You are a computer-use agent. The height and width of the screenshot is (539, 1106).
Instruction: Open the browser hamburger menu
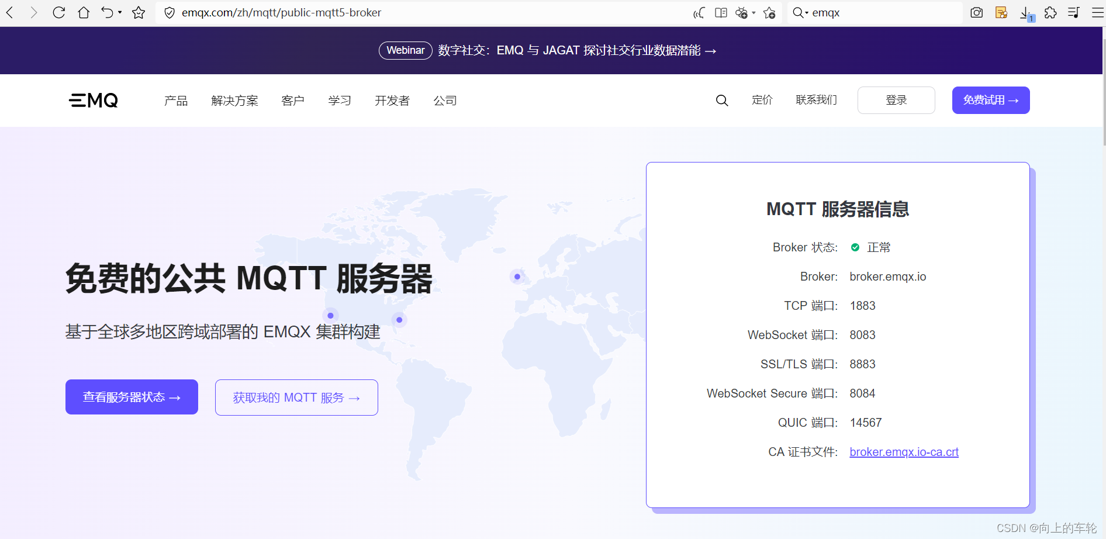pos(1097,13)
